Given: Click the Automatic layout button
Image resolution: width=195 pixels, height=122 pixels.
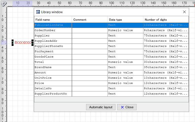Looking at the screenshot, I should 100,107.
